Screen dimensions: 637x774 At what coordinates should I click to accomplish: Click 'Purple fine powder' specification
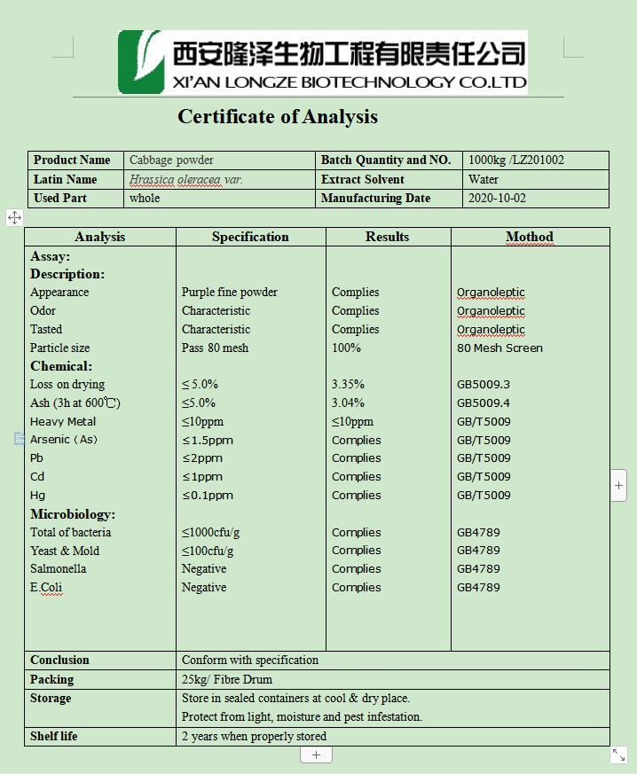(230, 293)
